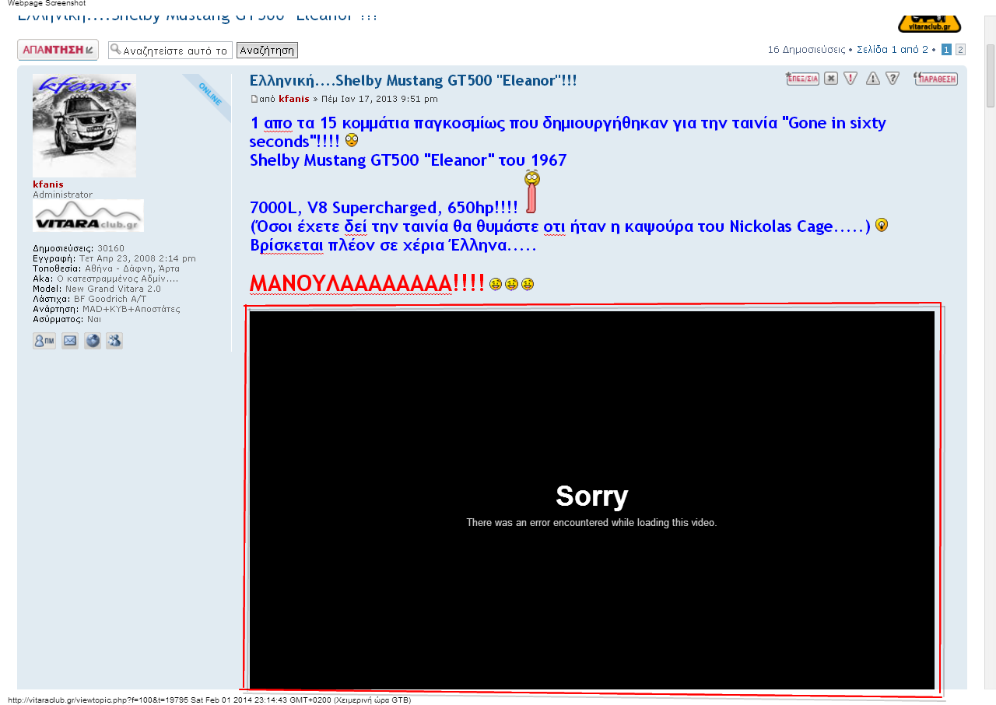The height and width of the screenshot is (705, 996).
Task: Click the 'Εγγραφή: Τετ Απρ 23, 2008' line
Action: [114, 258]
